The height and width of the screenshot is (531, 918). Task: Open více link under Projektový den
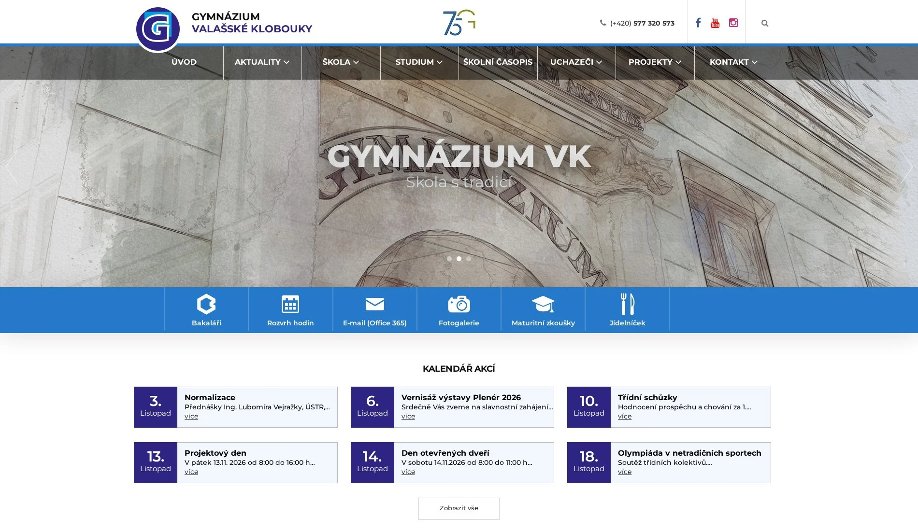point(191,472)
